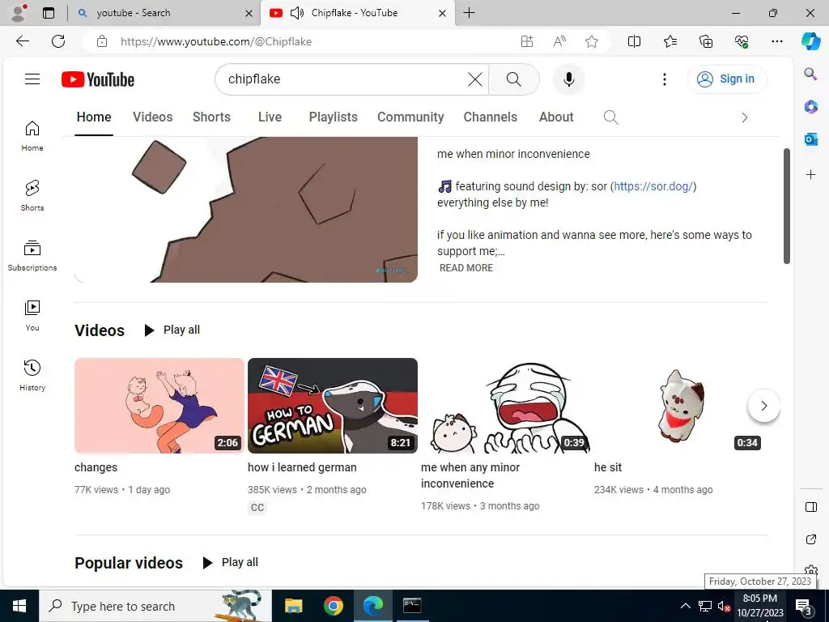829x622 pixels.
Task: Select the channel Home tab
Action: click(94, 117)
